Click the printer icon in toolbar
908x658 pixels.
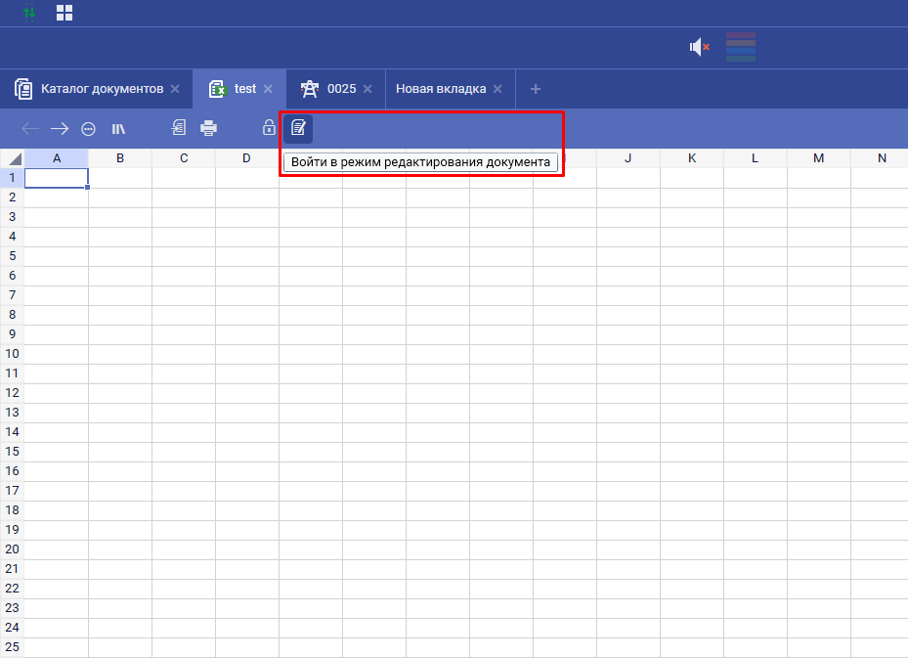(x=208, y=128)
